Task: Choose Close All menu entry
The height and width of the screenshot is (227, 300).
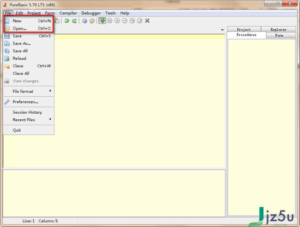Action: tap(28, 73)
